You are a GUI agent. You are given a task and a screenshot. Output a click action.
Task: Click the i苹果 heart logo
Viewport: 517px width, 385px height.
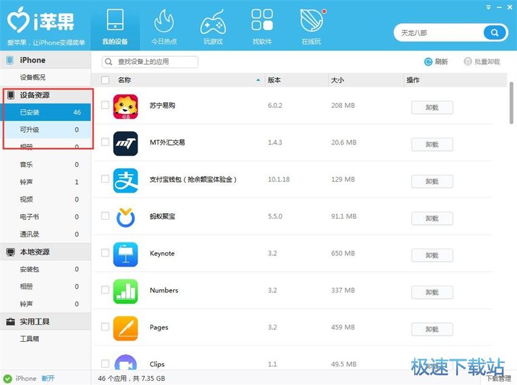click(18, 19)
